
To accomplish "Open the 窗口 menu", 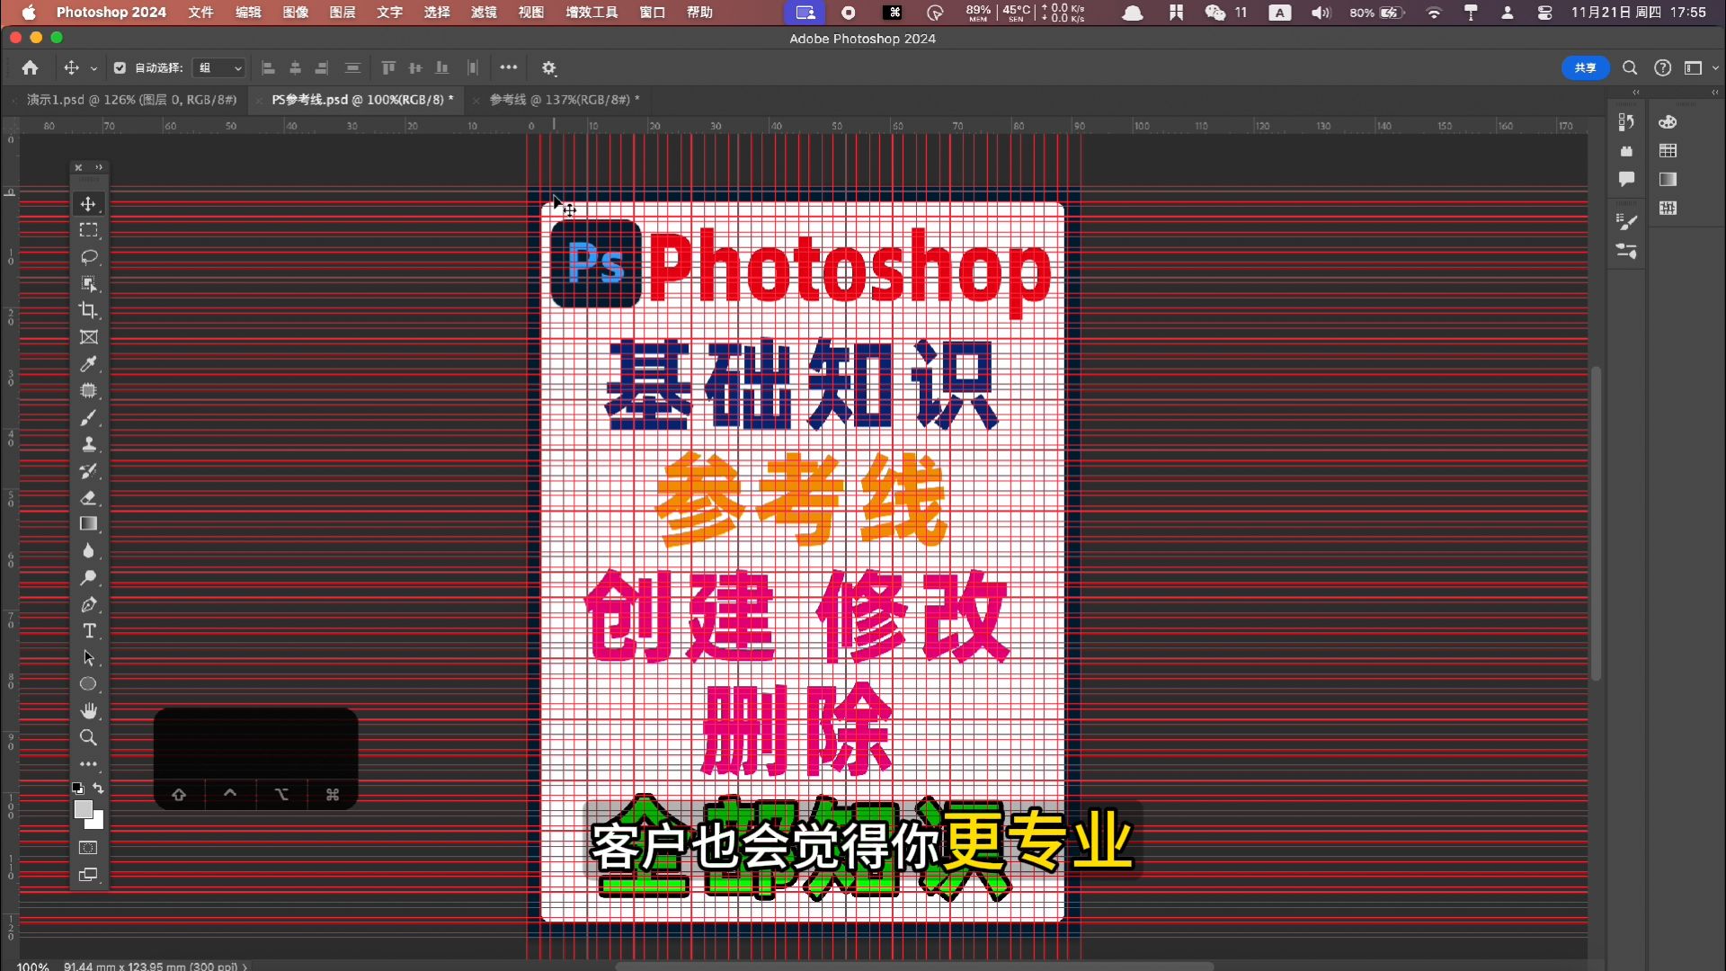I will 652,13.
